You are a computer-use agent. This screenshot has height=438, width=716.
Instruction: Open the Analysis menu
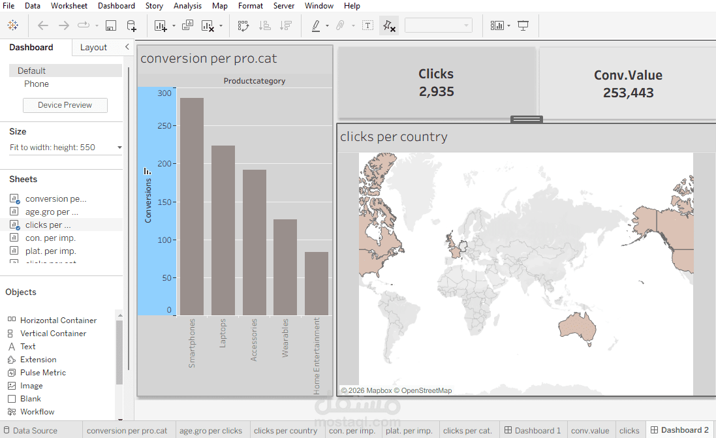[x=187, y=6]
